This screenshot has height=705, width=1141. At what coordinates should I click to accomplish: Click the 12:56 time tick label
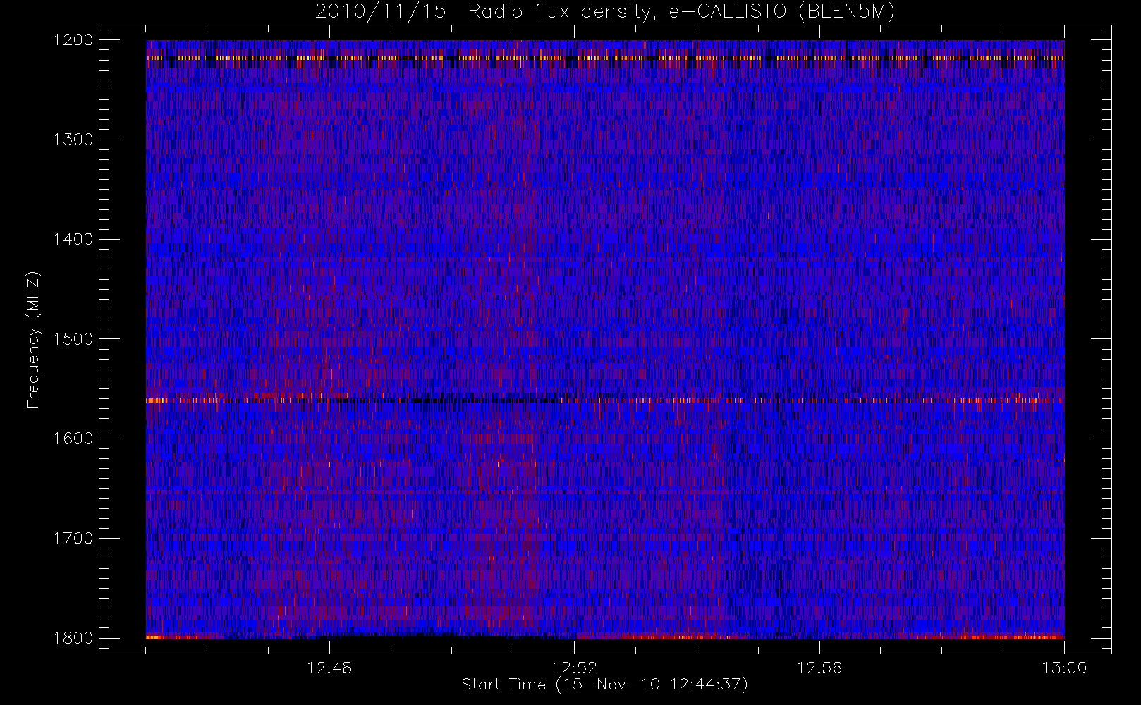[x=819, y=668]
